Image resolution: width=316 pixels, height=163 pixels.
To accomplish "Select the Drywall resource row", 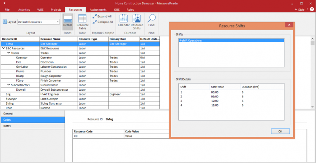I will (x=80, y=90).
